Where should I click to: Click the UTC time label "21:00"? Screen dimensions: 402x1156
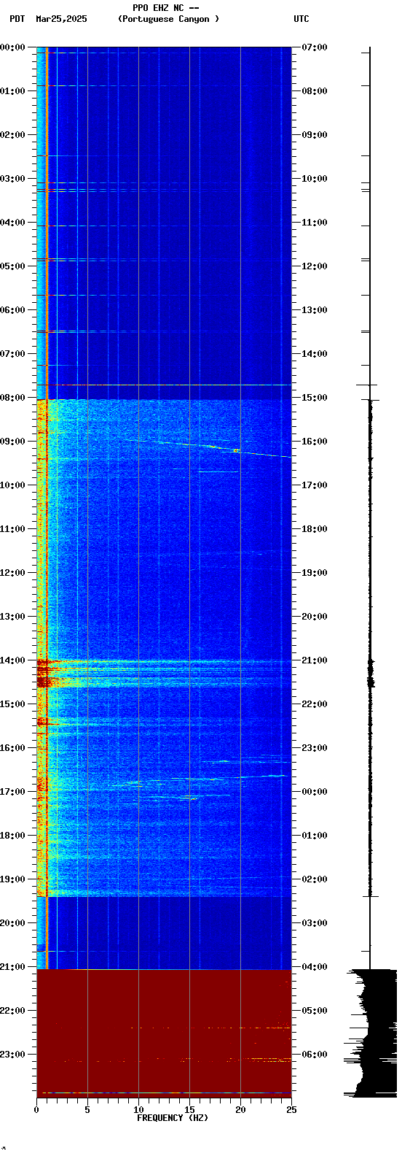[x=315, y=660]
